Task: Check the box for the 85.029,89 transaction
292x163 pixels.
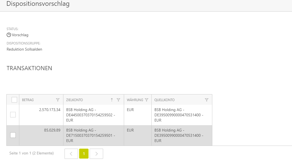Action: click(x=13, y=135)
